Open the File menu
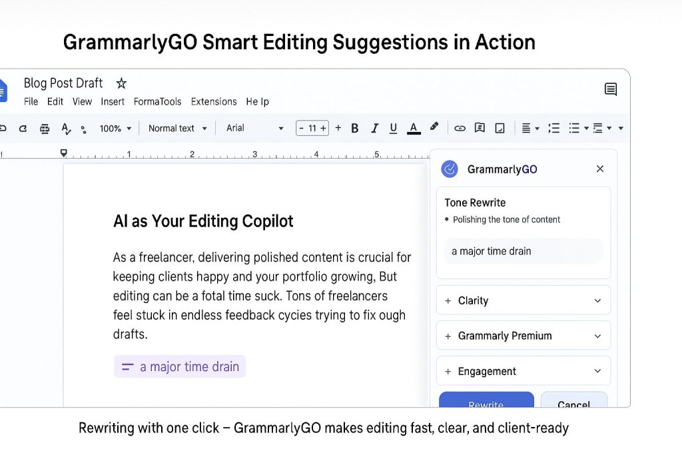Screen dimensions: 682x455 click(x=31, y=101)
